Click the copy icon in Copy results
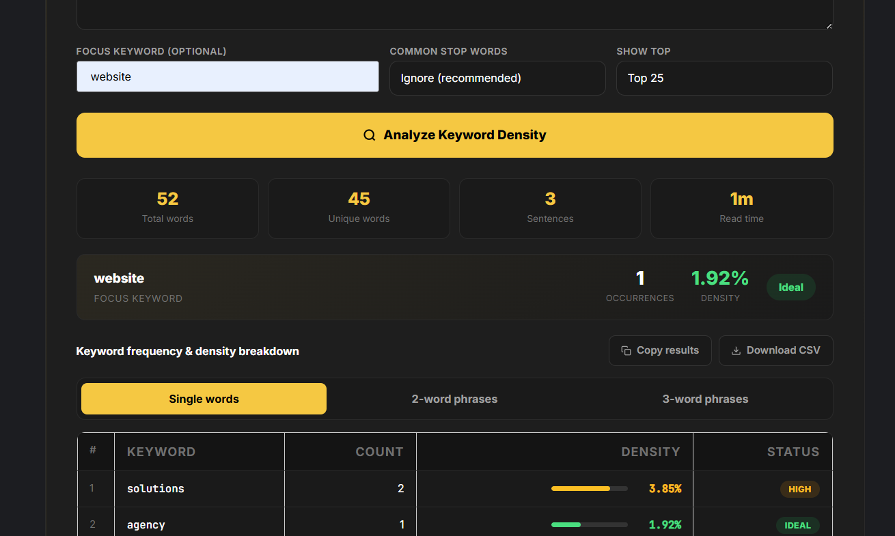 pyautogui.click(x=626, y=351)
